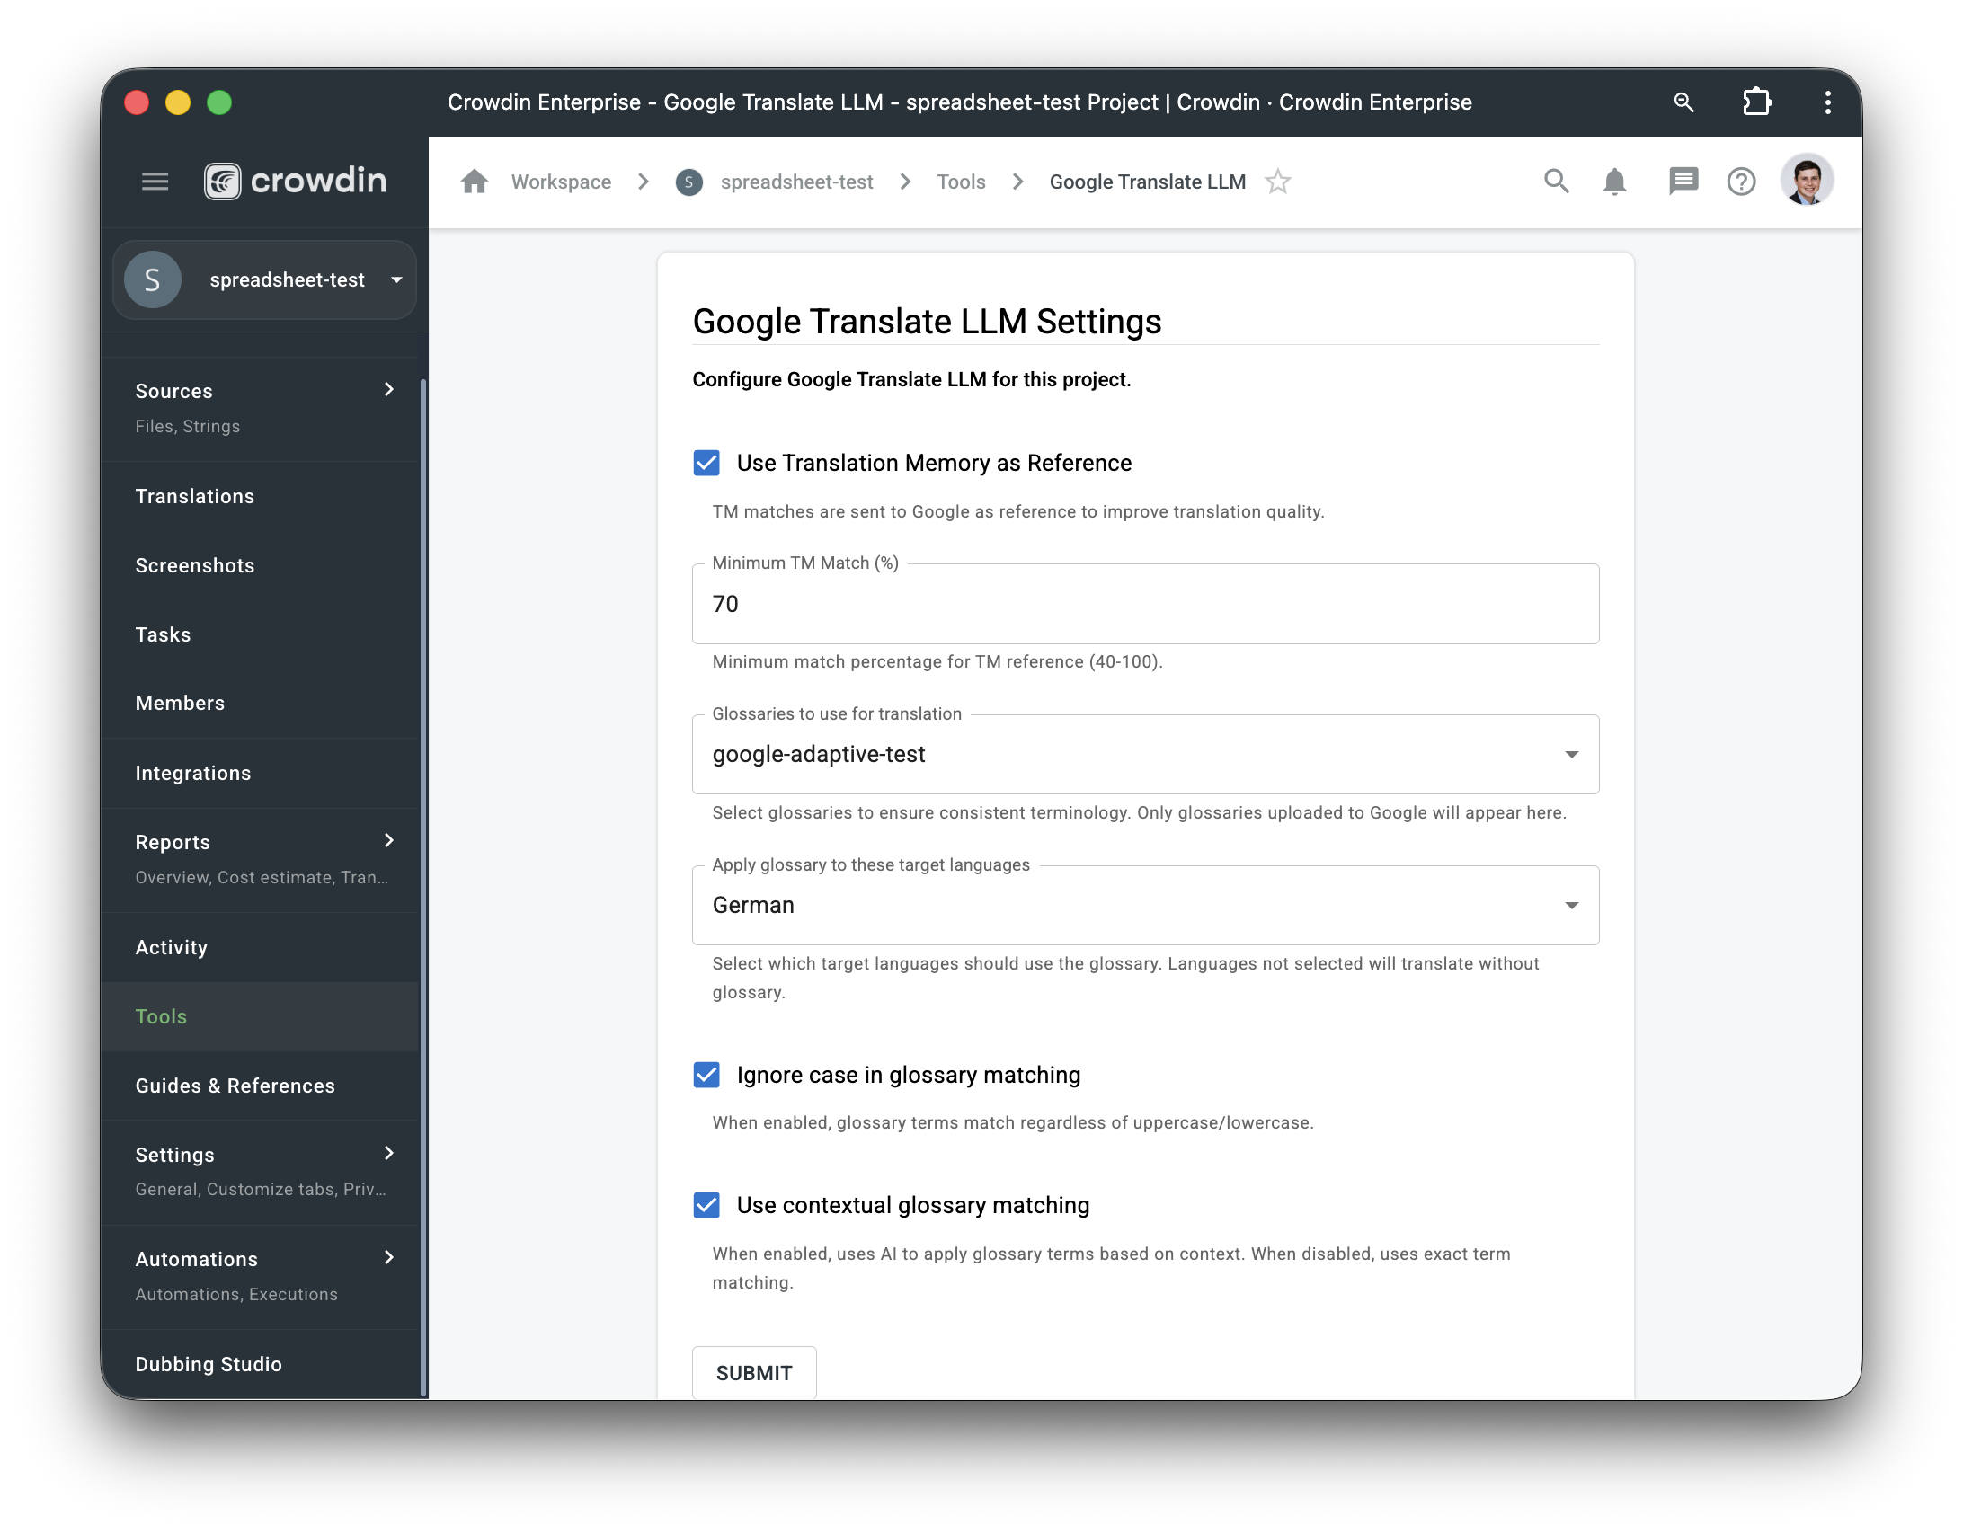Select Tools in the sidebar
The width and height of the screenshot is (1963, 1533).
tap(260, 1016)
